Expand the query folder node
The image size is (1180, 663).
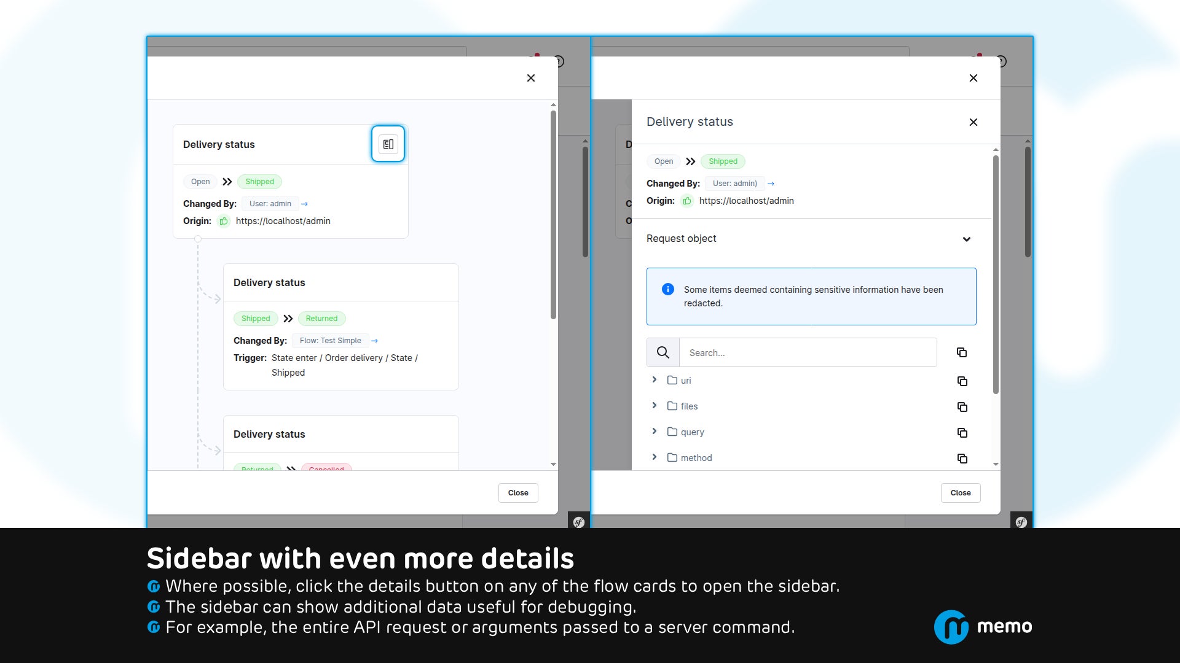pos(655,432)
